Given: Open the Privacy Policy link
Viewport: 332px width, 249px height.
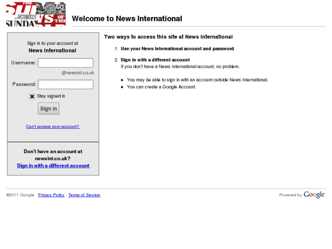Looking at the screenshot, I should tap(51, 195).
